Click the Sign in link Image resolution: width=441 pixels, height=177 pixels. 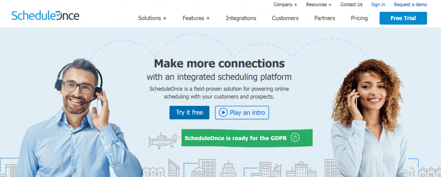coord(378,4)
